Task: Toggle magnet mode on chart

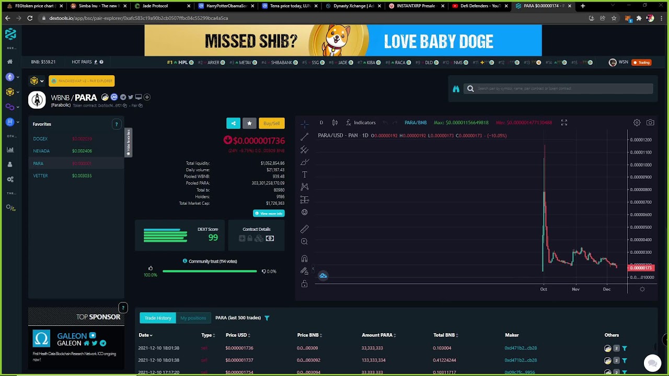Action: [x=305, y=259]
